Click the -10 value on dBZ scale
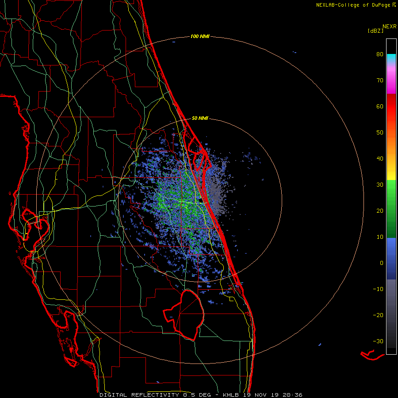 click(x=378, y=289)
